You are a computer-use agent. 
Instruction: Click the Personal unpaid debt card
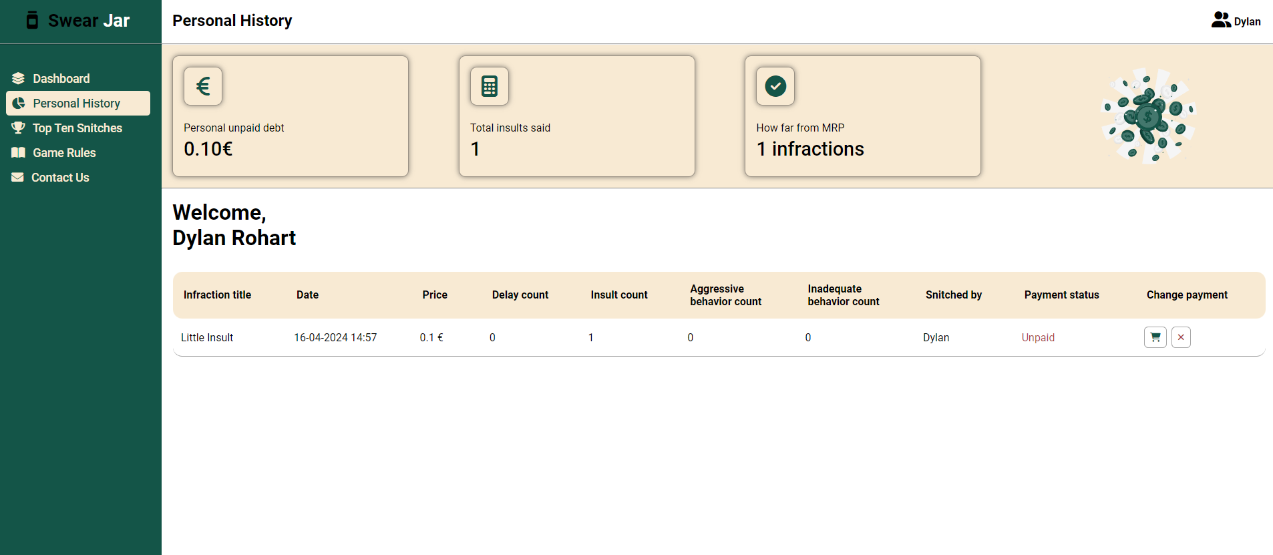pyautogui.click(x=291, y=116)
